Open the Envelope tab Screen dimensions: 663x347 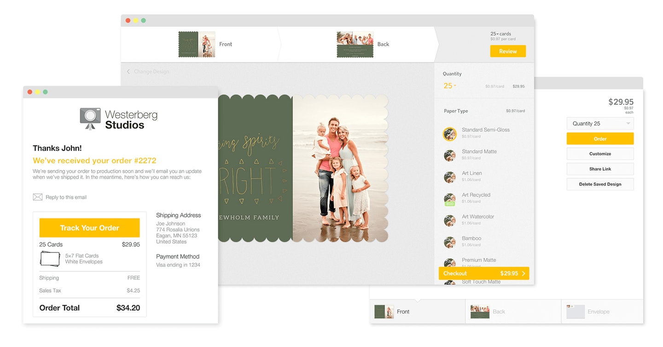598,312
